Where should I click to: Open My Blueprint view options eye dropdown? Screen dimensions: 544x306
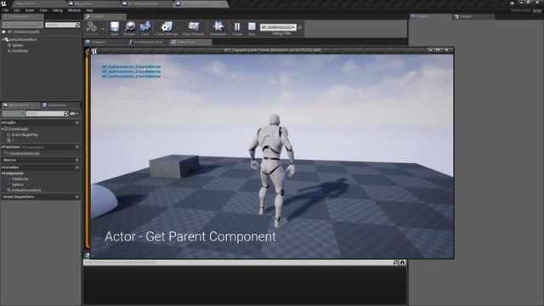point(74,114)
